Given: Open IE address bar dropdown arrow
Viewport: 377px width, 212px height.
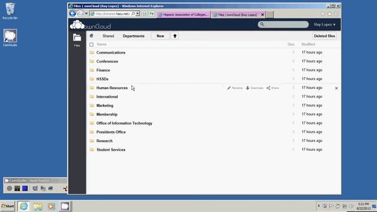Looking at the screenshot, I should [137, 14].
